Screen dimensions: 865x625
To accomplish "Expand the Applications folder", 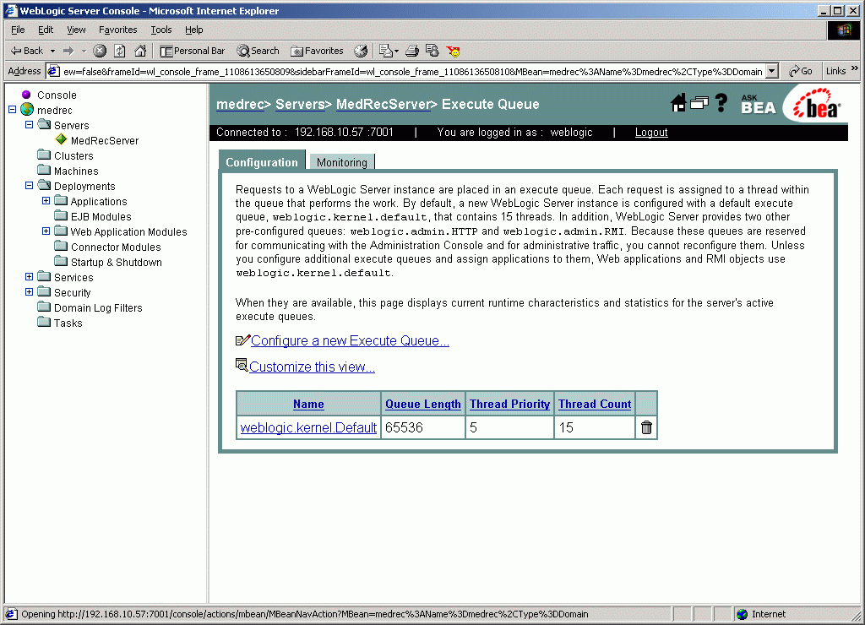I will point(46,201).
